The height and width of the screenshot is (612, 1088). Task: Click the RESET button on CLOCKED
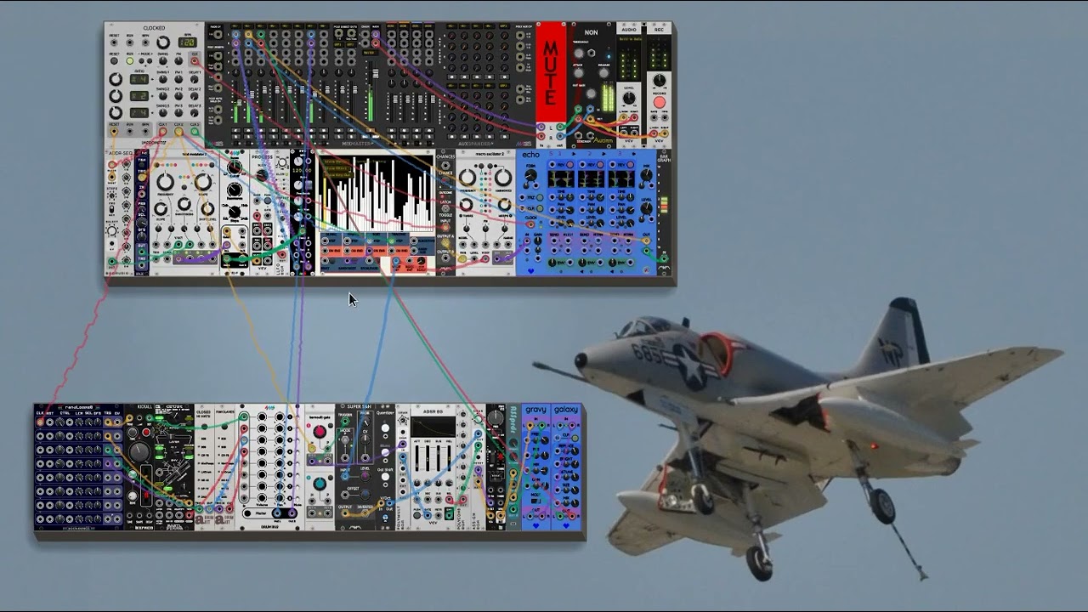click(x=114, y=61)
